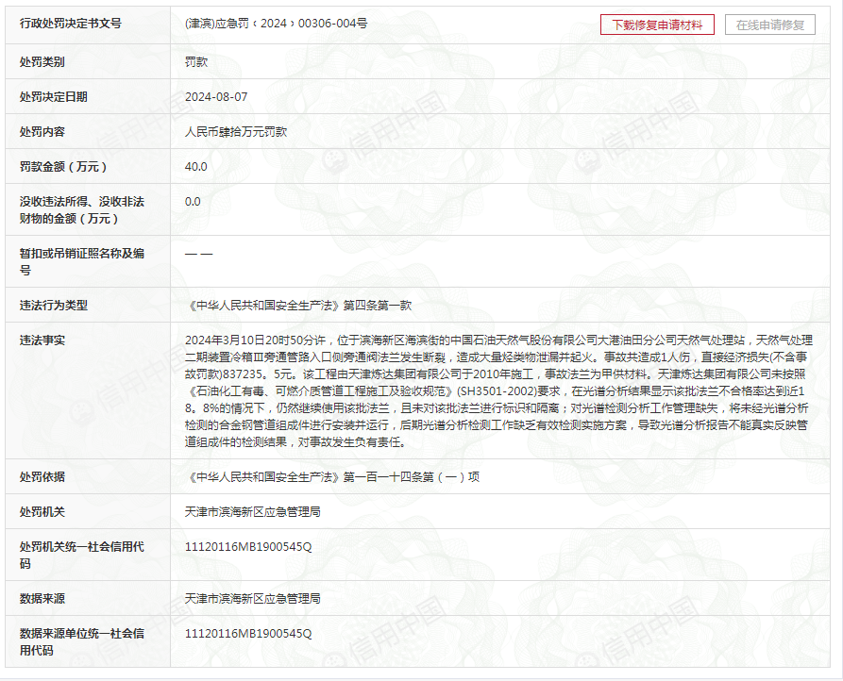Click the text 人民币肆拾万元罚款
The width and height of the screenshot is (843, 681).
pyautogui.click(x=236, y=132)
